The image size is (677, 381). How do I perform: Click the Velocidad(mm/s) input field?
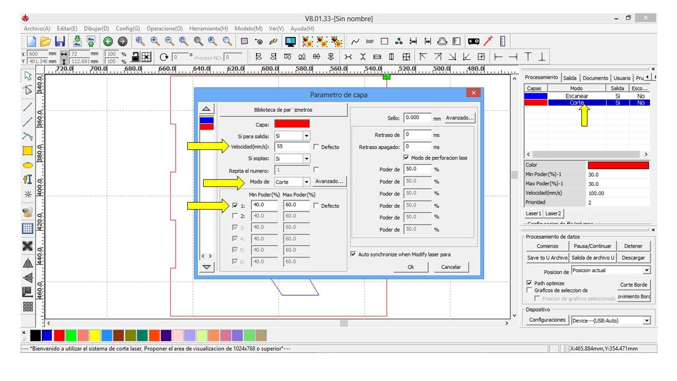[292, 147]
